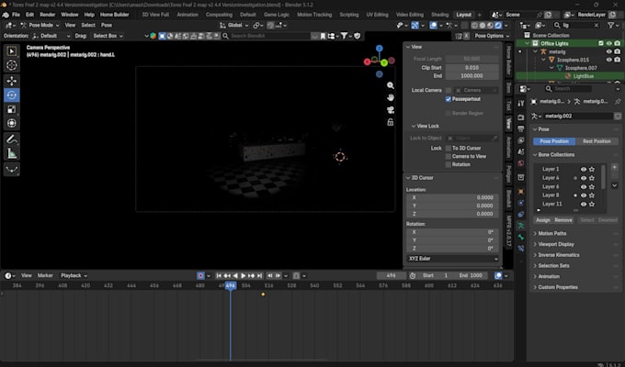Toggle the Local Camera checkbox
This screenshot has width=625, height=367.
[449, 90]
